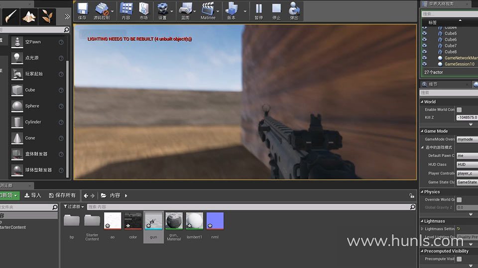This screenshot has width=478, height=268.
Task: Stop (停止) the play session
Action: (276, 11)
